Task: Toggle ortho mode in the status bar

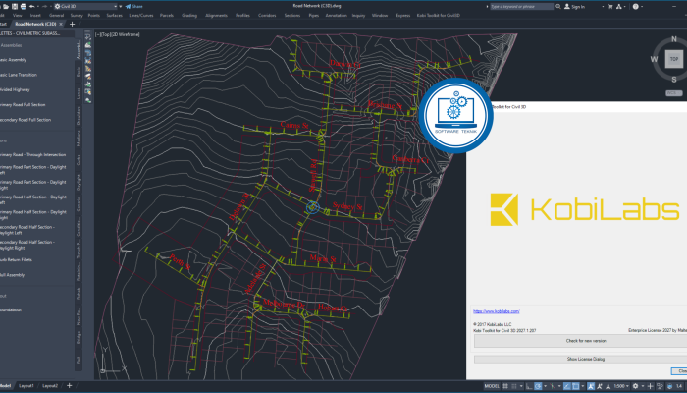Action: pos(529,386)
